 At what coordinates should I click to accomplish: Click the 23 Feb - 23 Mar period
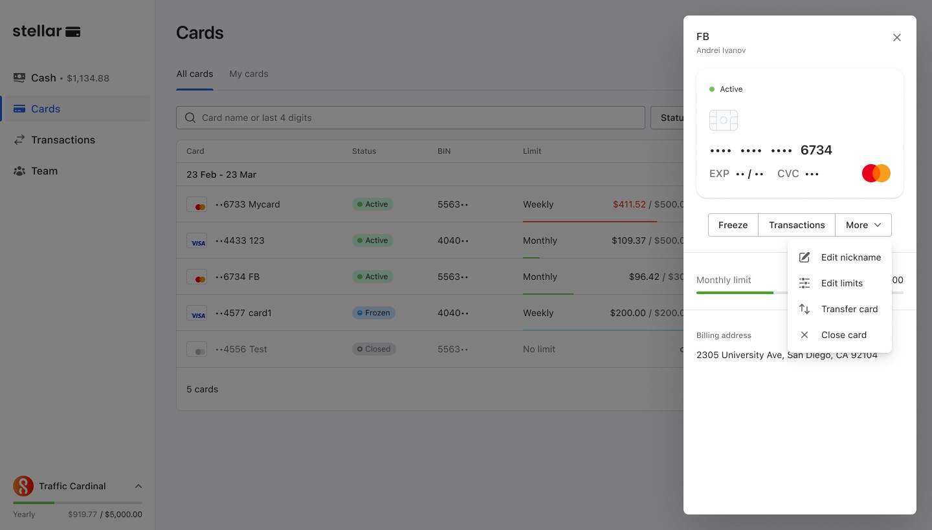point(221,175)
